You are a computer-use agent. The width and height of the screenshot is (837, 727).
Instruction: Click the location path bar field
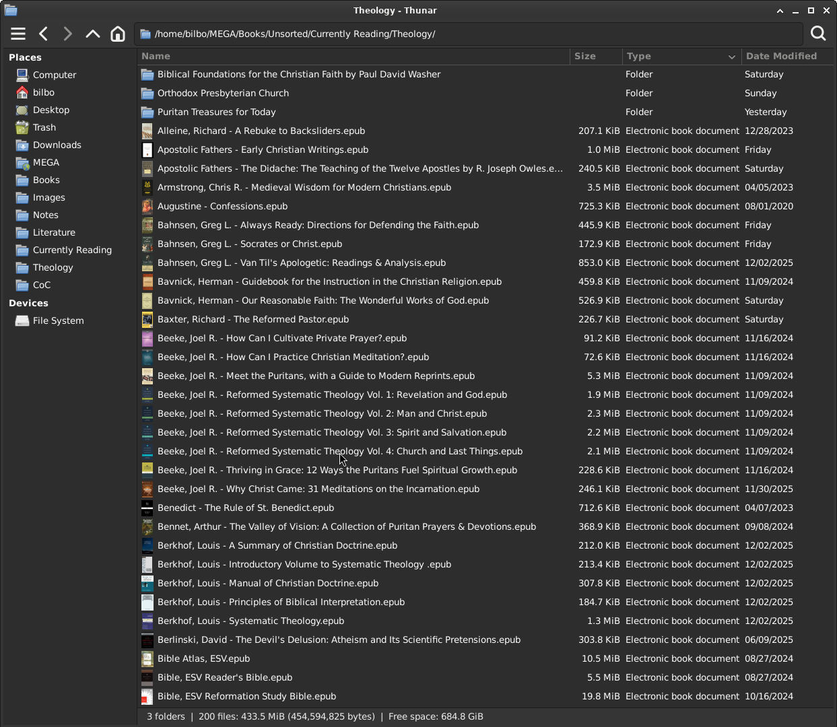(469, 34)
